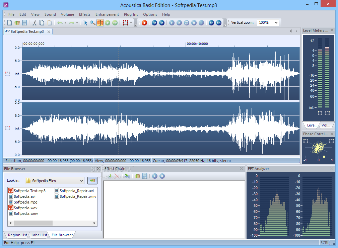The image size is (338, 248).
Task: Open the Enhancement menu
Action: (107, 14)
